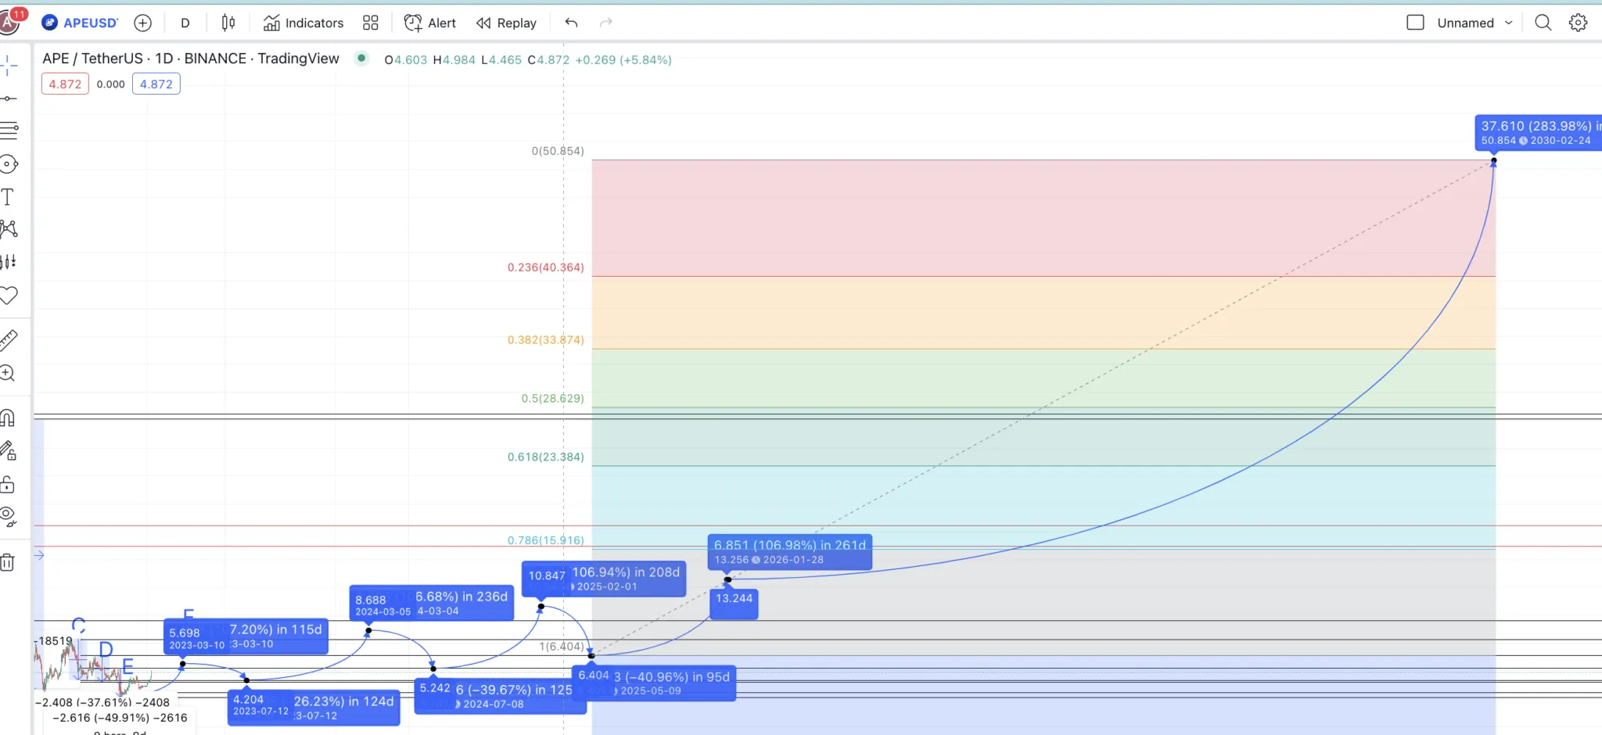This screenshot has height=735, width=1602.
Task: Click the 37.610 (283.98%) price target label
Action: pyautogui.click(x=1538, y=132)
